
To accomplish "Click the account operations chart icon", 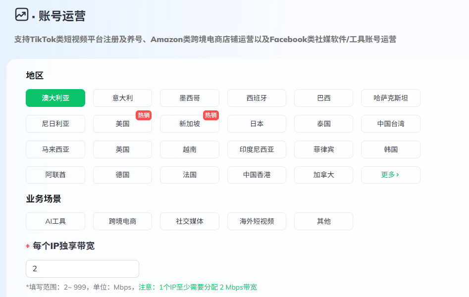I will (x=21, y=14).
